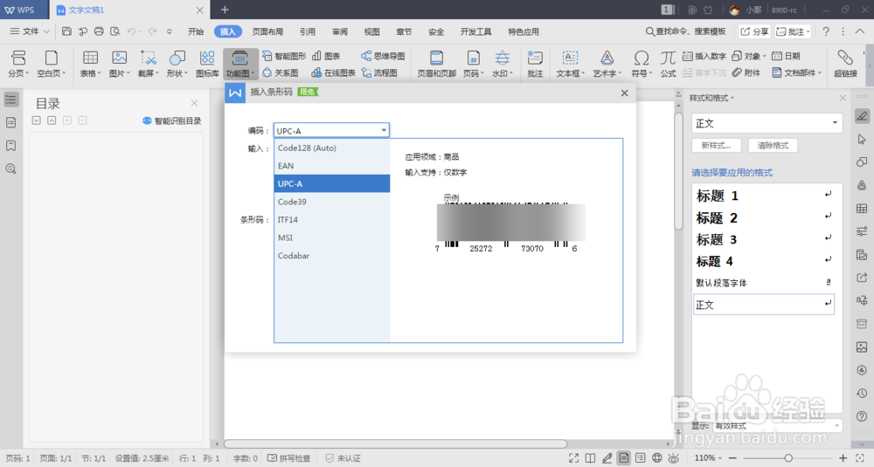874x467 pixels.
Task: Apply the 标题 1 style
Action: point(764,196)
